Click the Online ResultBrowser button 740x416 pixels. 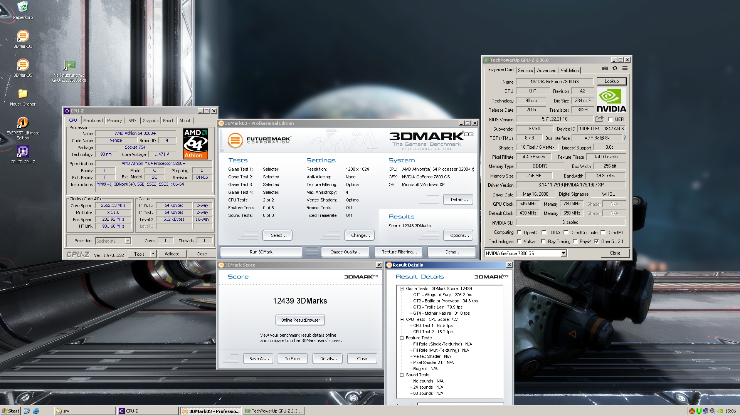300,320
